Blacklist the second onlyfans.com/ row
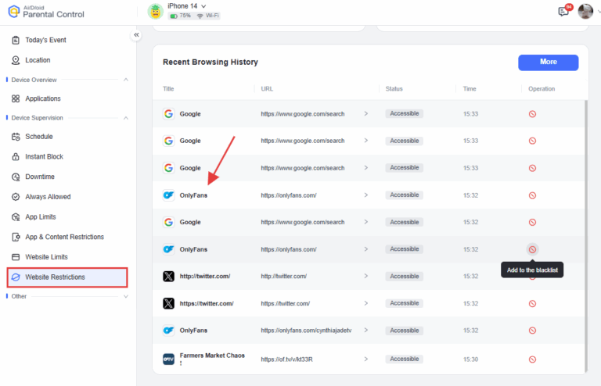 [x=532, y=249]
